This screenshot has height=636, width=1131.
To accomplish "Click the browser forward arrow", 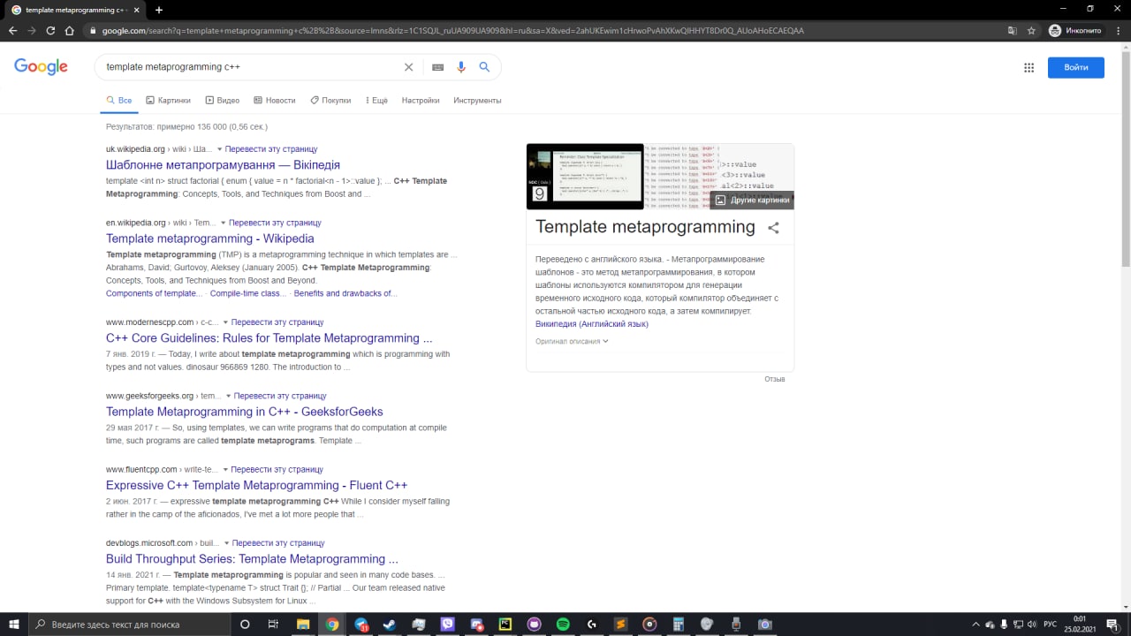I will [x=32, y=30].
